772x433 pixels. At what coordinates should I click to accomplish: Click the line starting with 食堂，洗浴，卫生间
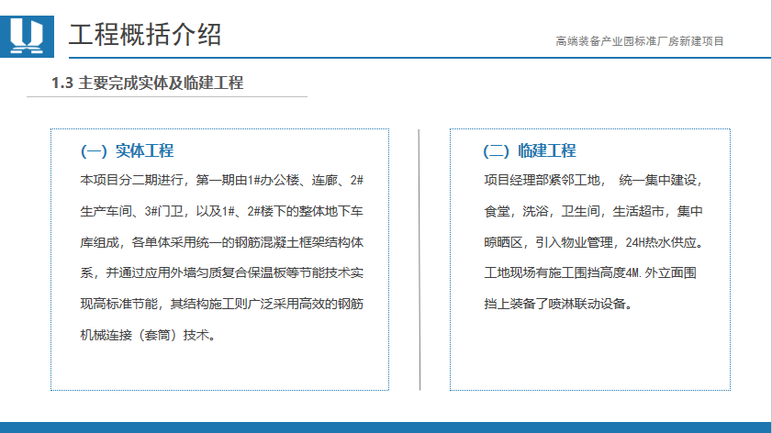click(592, 211)
